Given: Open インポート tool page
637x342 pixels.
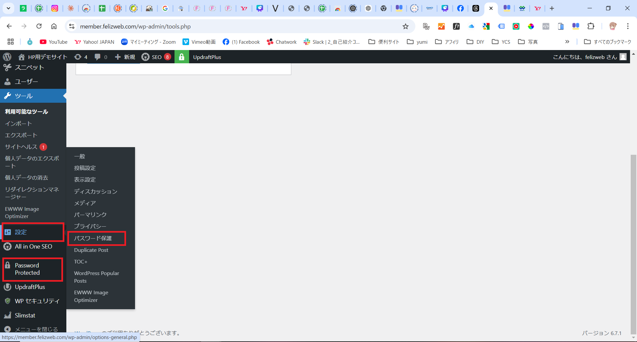Looking at the screenshot, I should point(19,123).
